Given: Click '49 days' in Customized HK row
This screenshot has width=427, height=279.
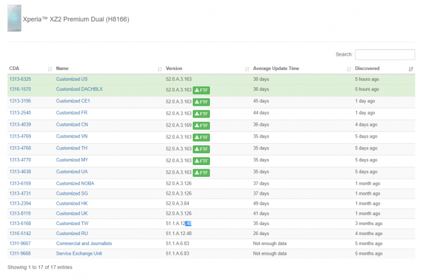Looking at the screenshot, I should click(261, 203).
